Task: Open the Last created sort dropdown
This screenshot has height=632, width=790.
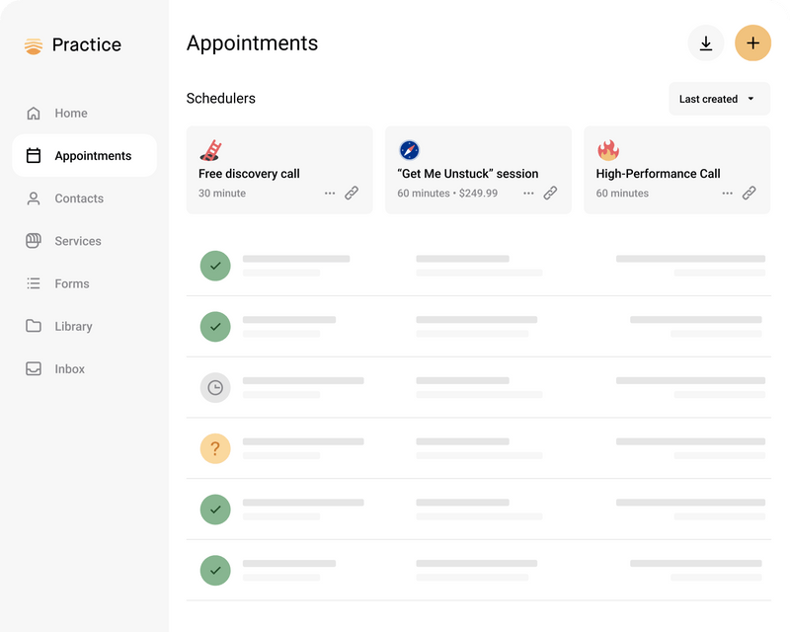Action: click(719, 99)
